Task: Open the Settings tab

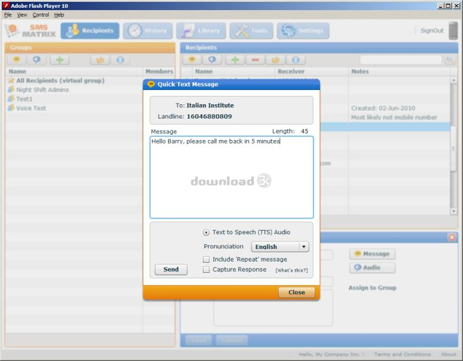Action: tap(303, 30)
